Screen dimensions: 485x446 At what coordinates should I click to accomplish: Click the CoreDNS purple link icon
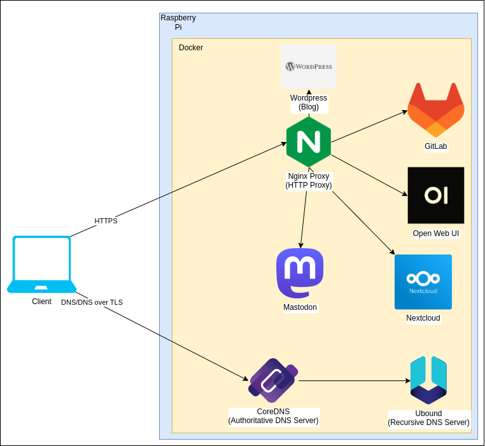point(274,380)
